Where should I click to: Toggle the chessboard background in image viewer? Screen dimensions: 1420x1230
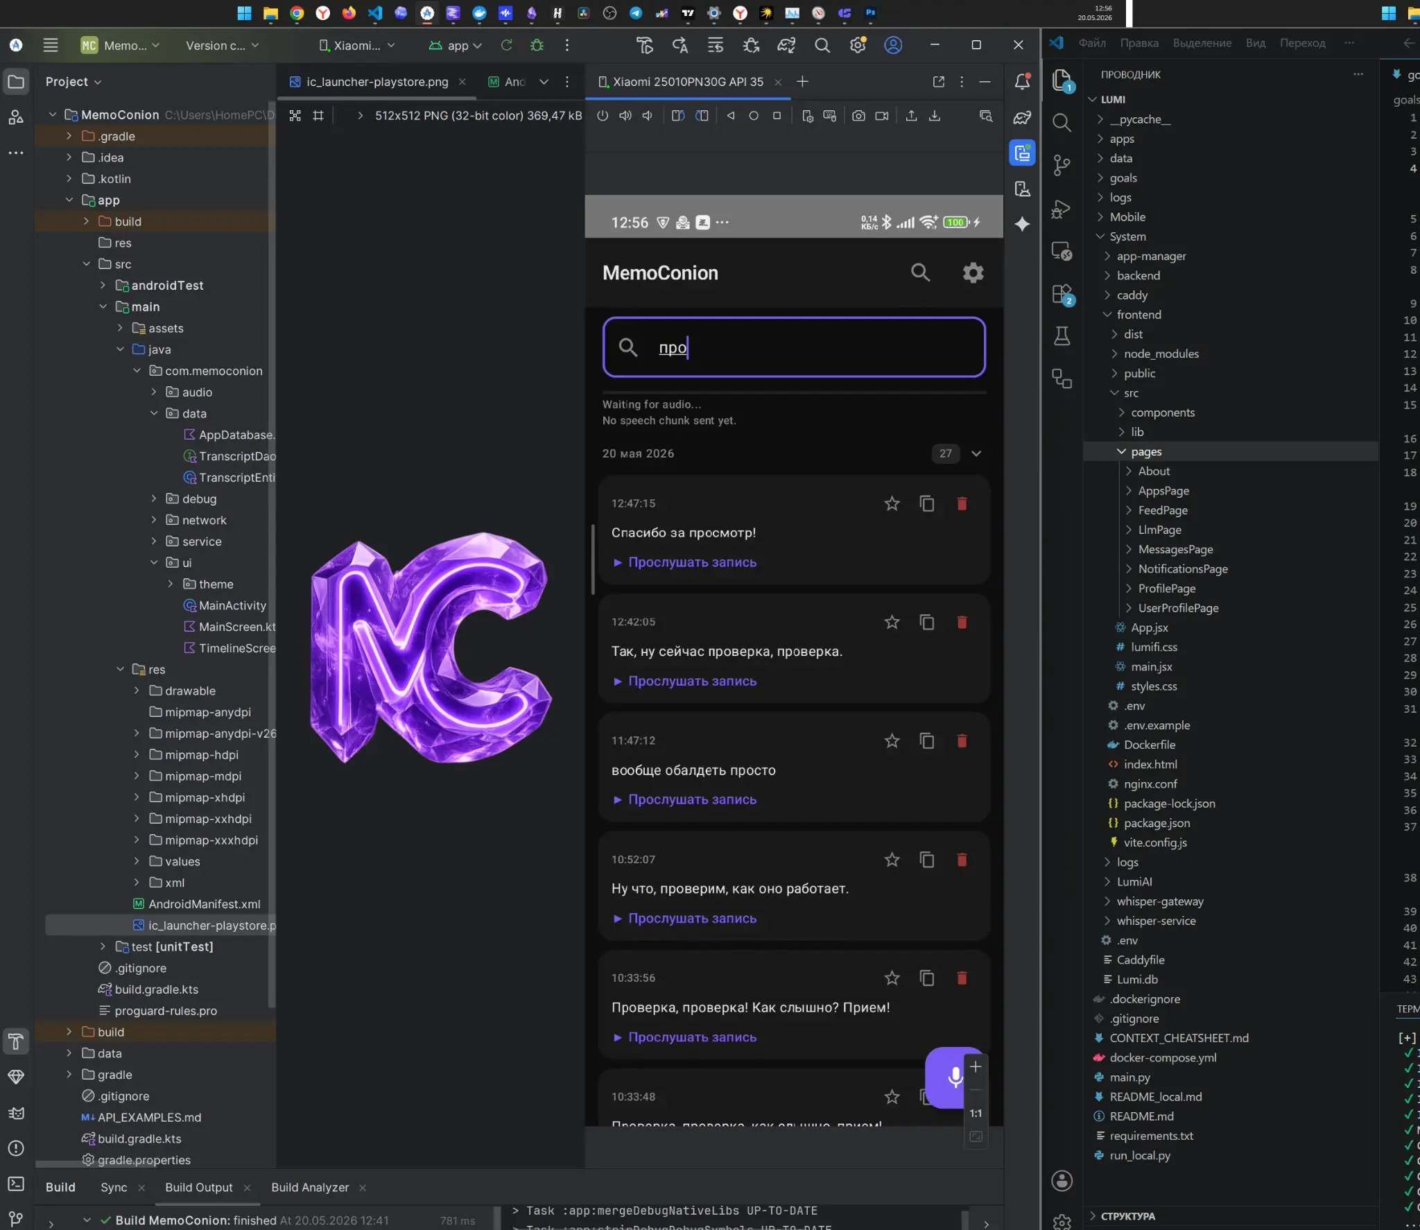(x=295, y=116)
